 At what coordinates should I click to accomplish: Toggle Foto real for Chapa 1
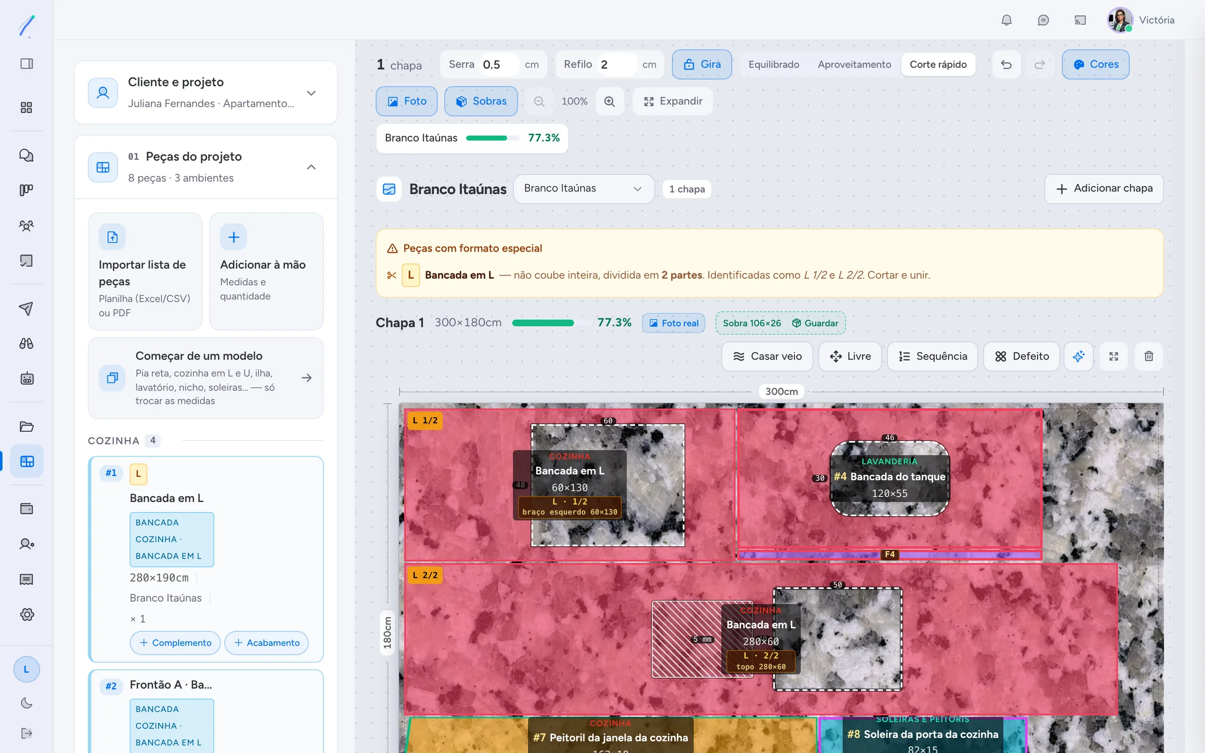coord(673,323)
